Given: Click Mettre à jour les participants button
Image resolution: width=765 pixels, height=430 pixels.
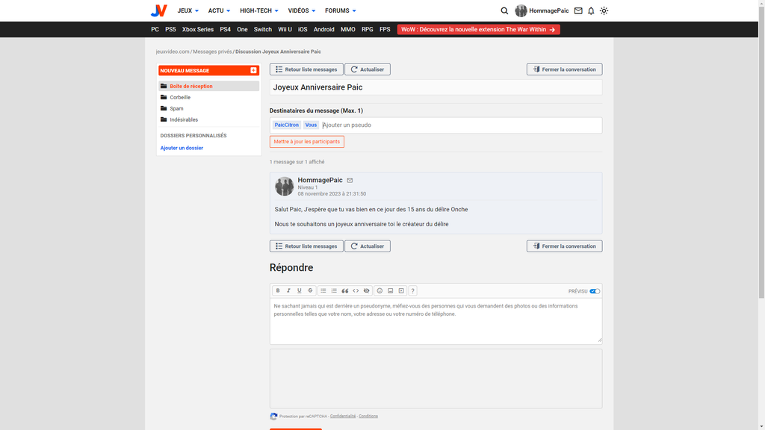Looking at the screenshot, I should click(307, 142).
